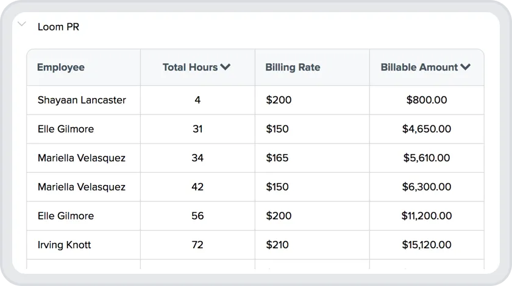Click the $4,650.00 billable amount cell

coord(427,129)
